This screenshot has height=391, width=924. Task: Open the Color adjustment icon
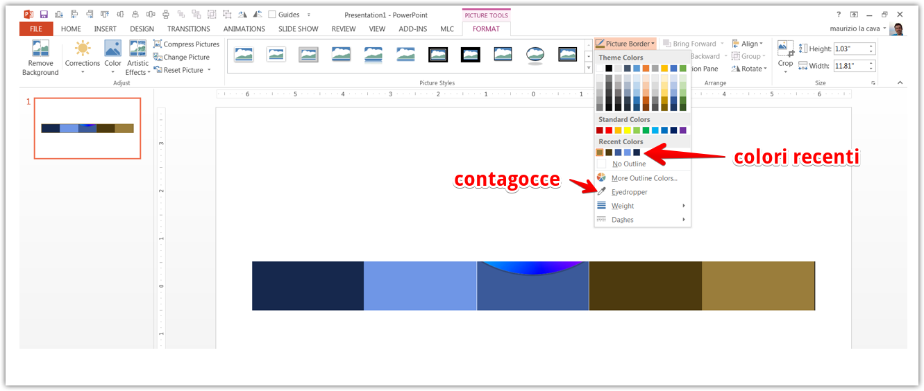pyautogui.click(x=112, y=48)
